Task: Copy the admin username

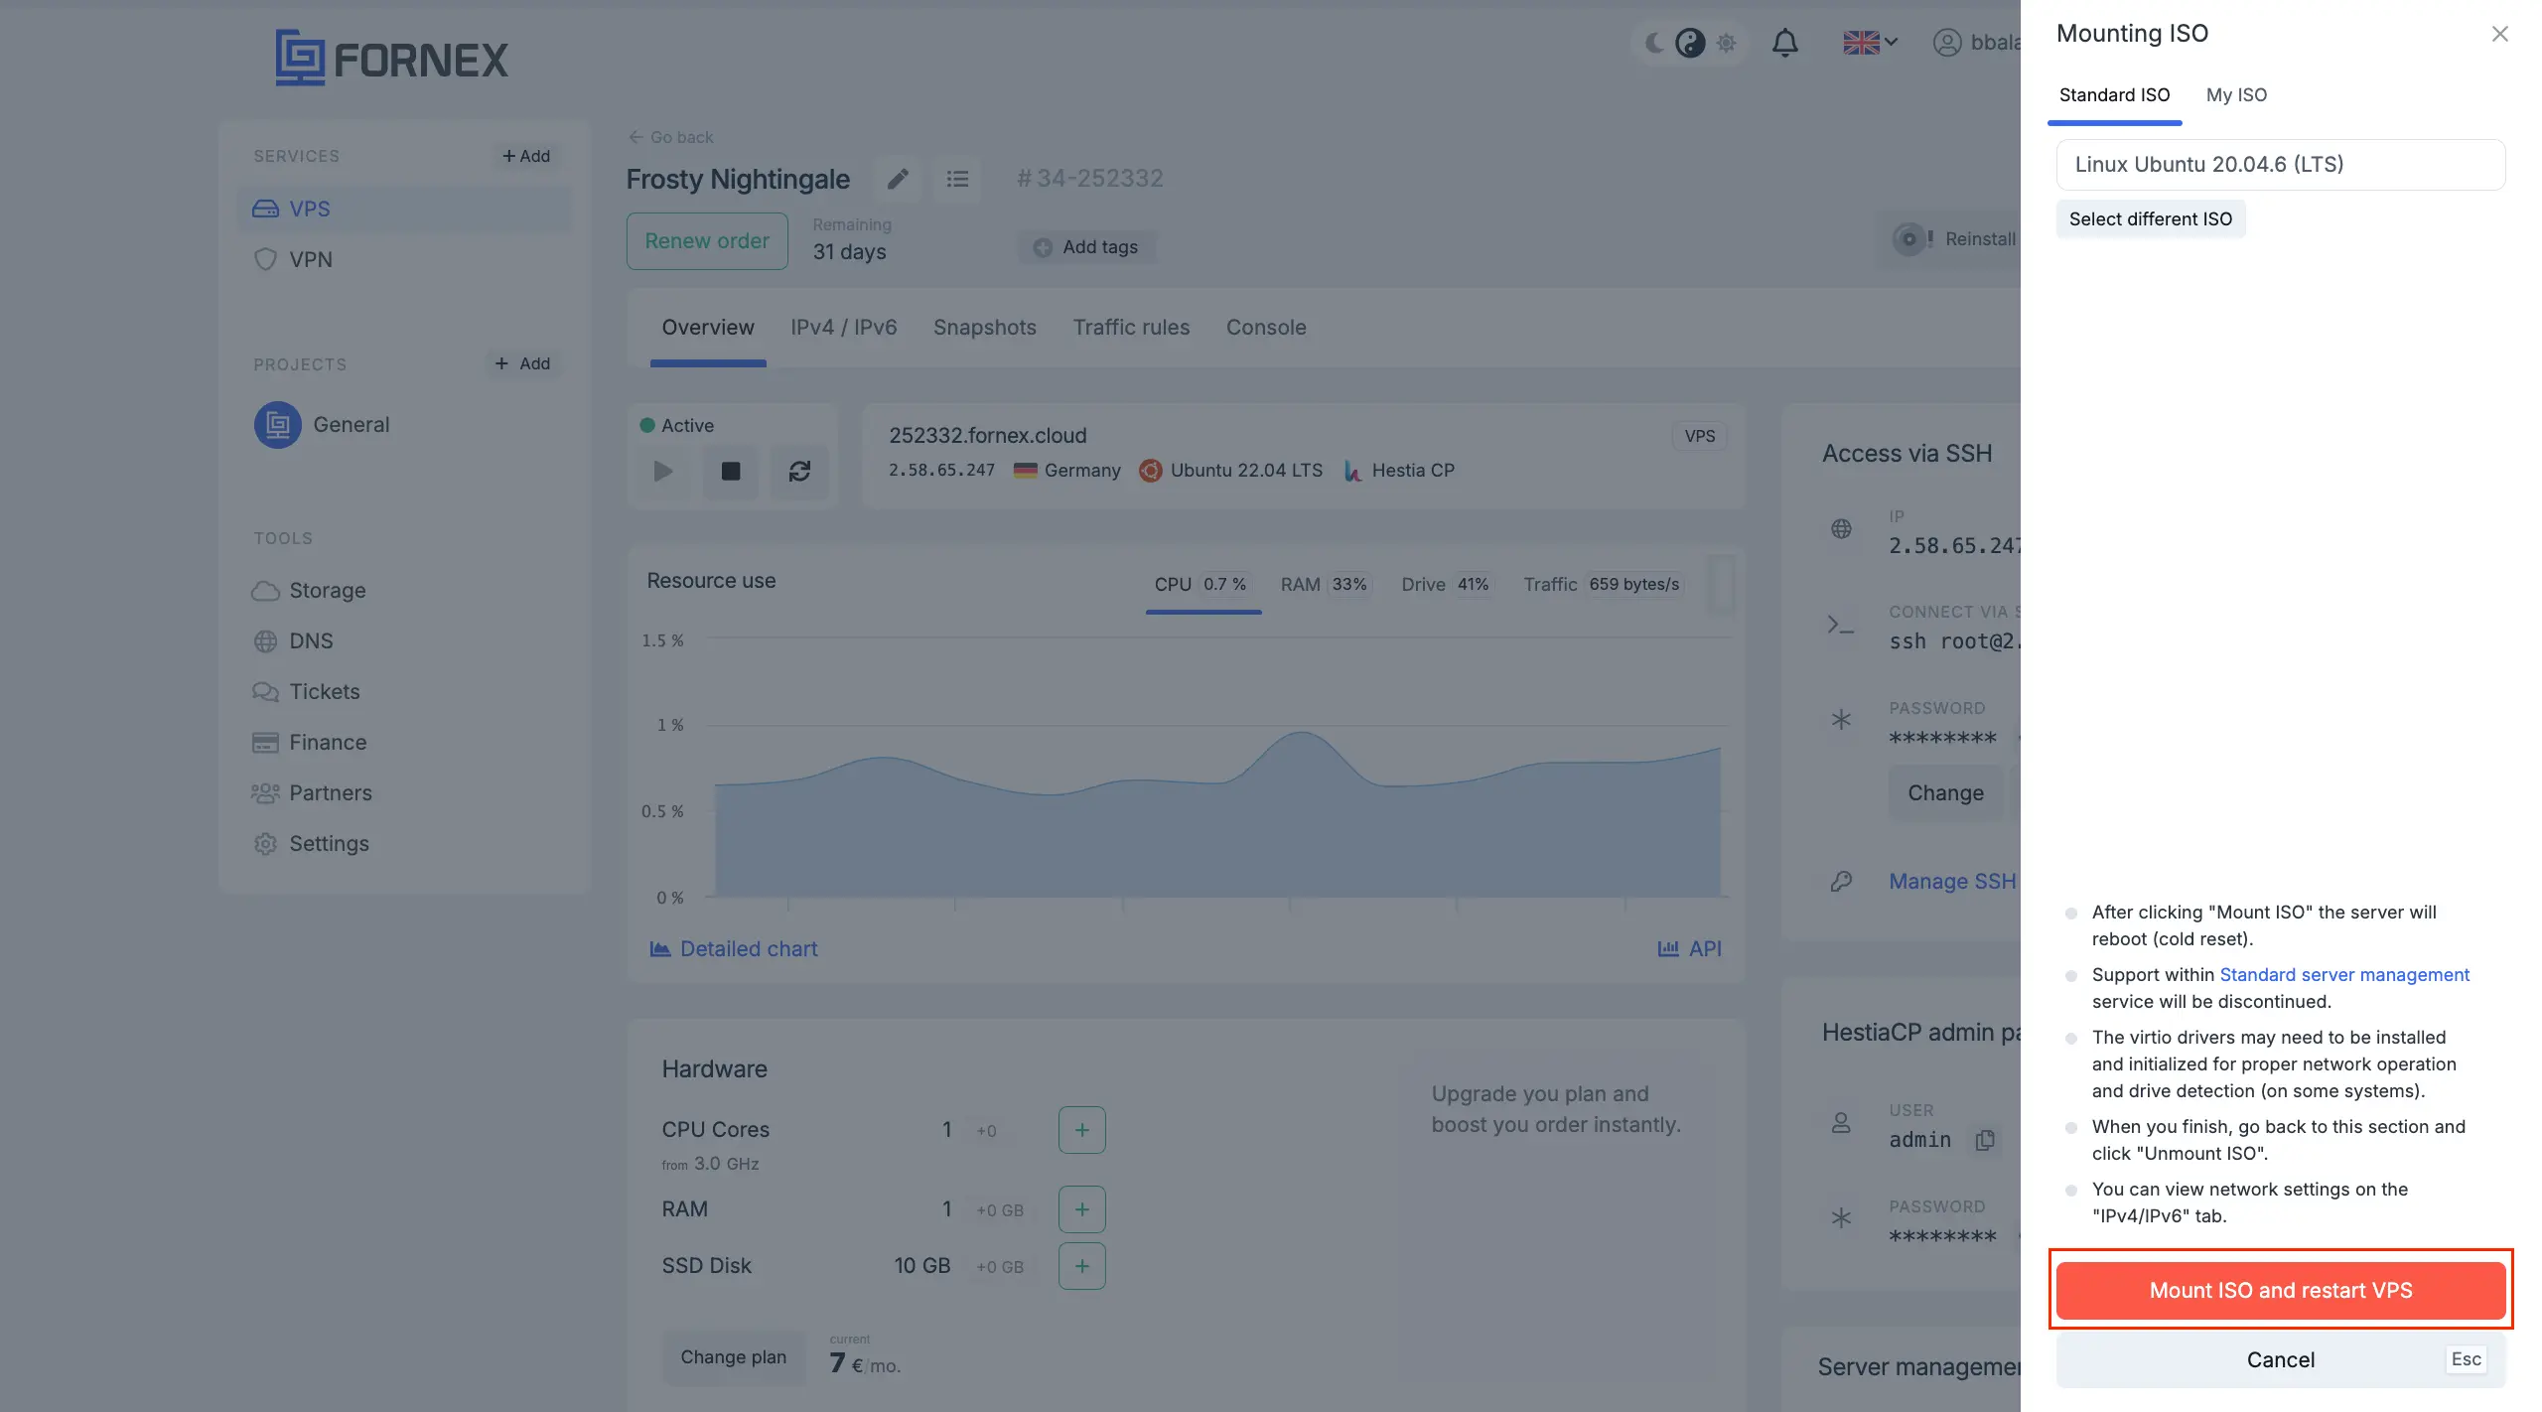Action: point(1985,1140)
